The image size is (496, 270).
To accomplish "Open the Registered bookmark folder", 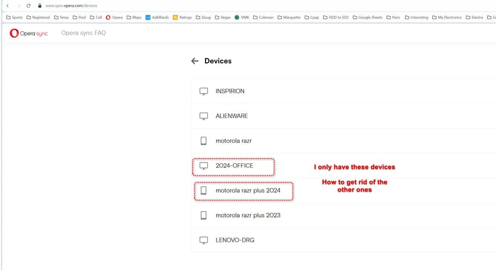I will pos(38,18).
